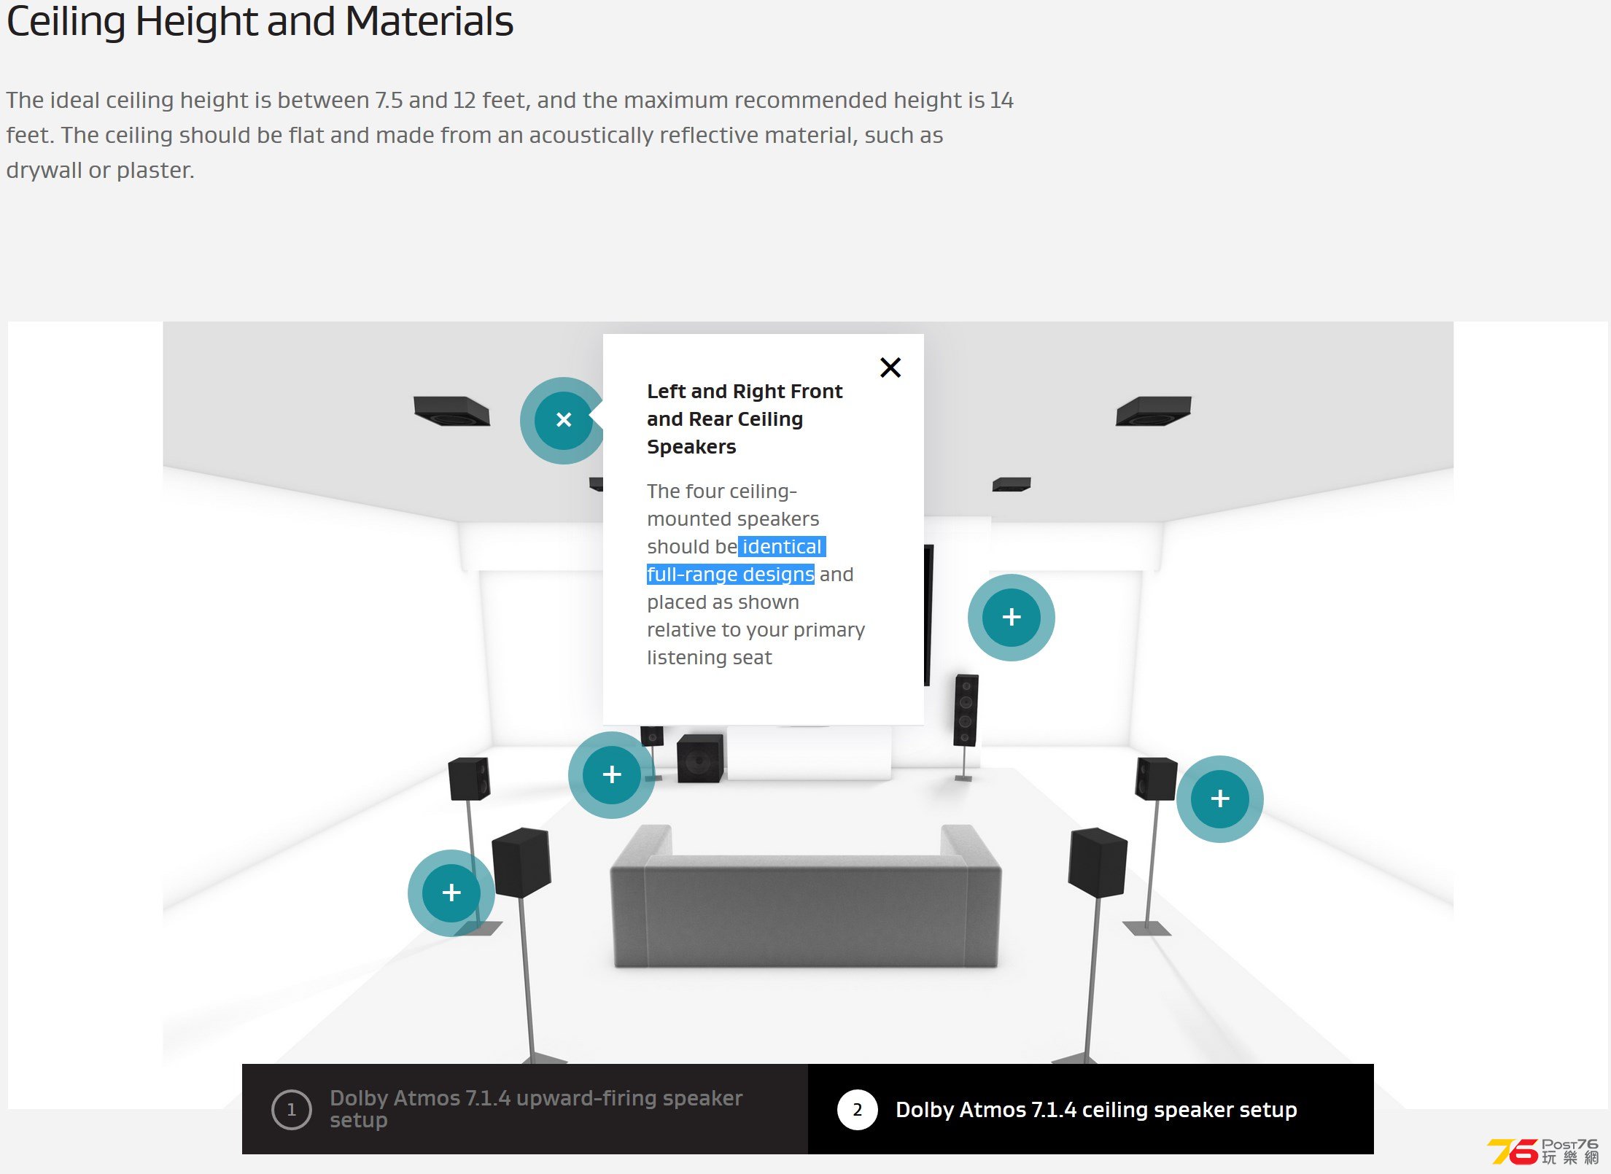Click the highlighted 'identical full-range designs' text
This screenshot has width=1611, height=1174.
point(735,561)
